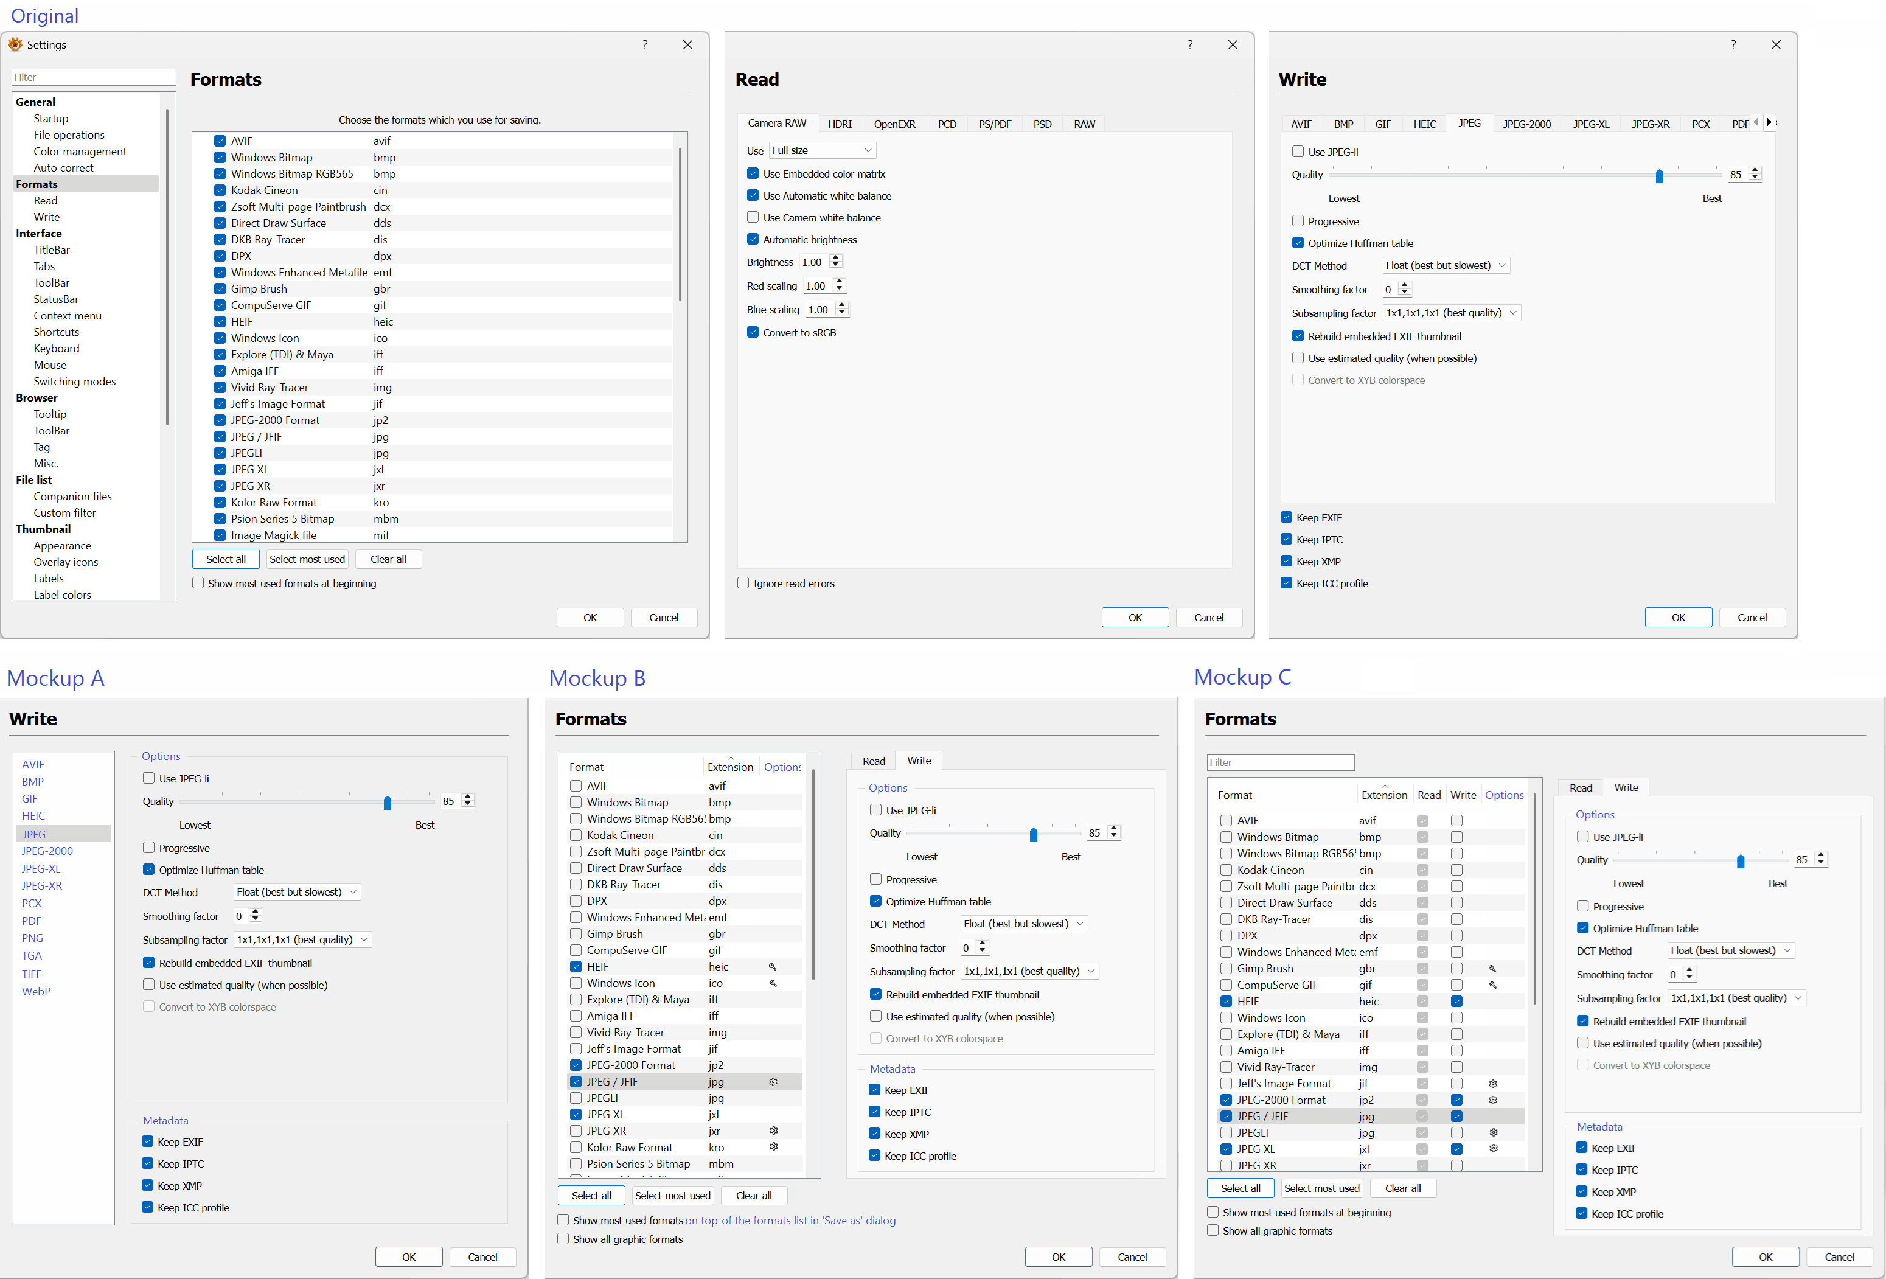Screen dimensions: 1886x1279
Task: Click wrench icon in Mockup C Gimp Brush row
Action: (1492, 968)
